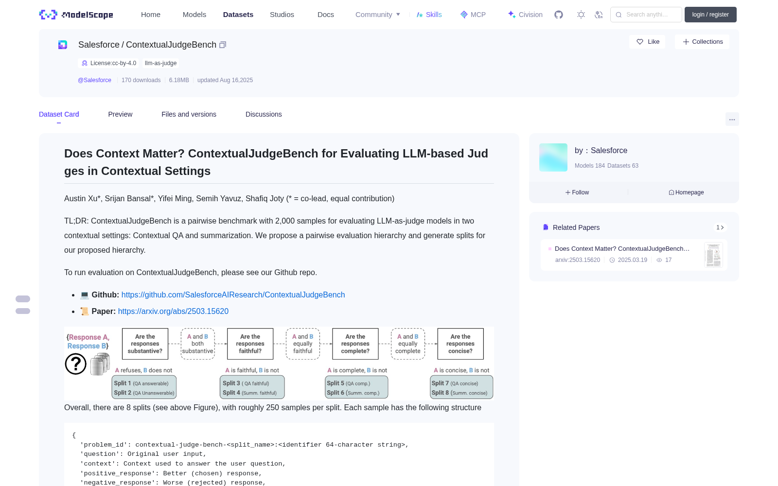The width and height of the screenshot is (778, 486).
Task: Open the arxiv paper link 2503.15620
Action: tap(173, 311)
